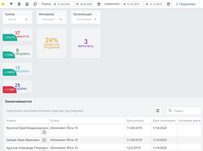Click Абонемент Йога 10 in Зайцев row
The image size is (203, 151).
(64, 140)
